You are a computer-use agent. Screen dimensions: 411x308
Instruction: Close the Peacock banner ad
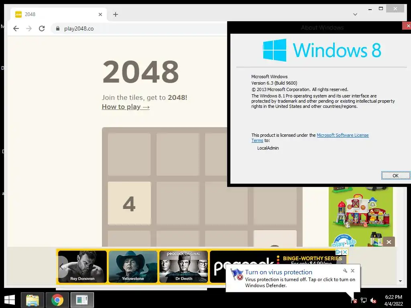tap(345, 252)
